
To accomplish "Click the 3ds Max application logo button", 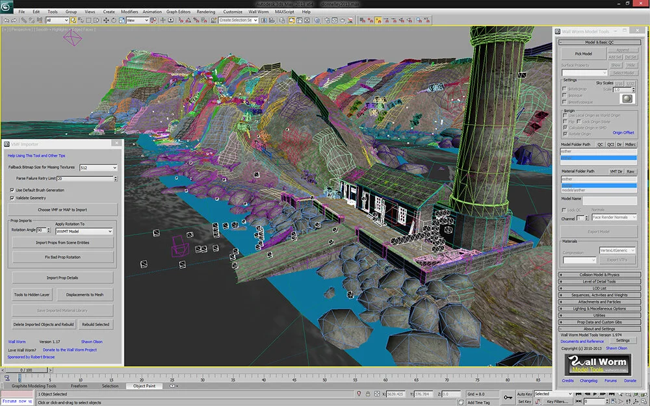I will [x=6, y=6].
